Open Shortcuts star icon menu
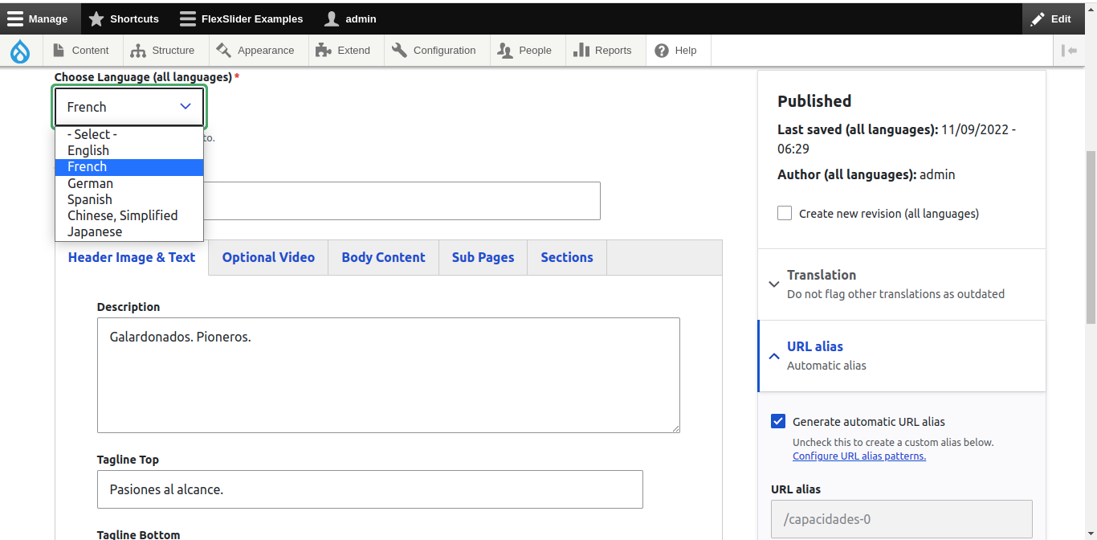Image resolution: width=1097 pixels, height=540 pixels. [x=97, y=18]
